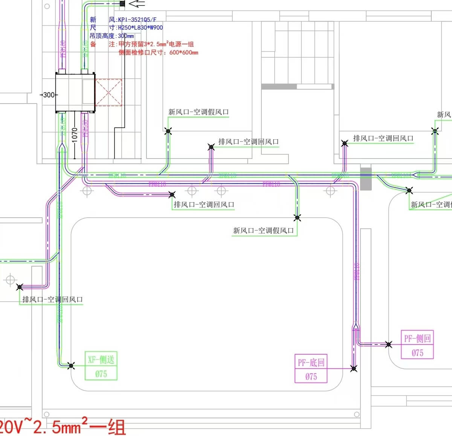
Task: Click the 300 dimension beside the unit
Action: pos(49,95)
